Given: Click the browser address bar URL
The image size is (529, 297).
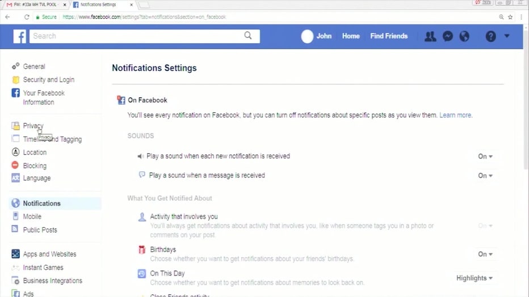Looking at the screenshot, I should tap(144, 17).
